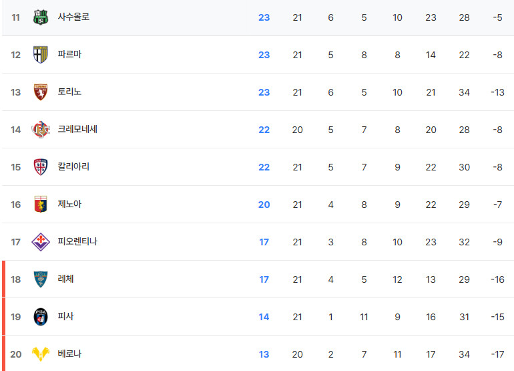Click the 레체 team name
This screenshot has width=514, height=371.
point(65,279)
